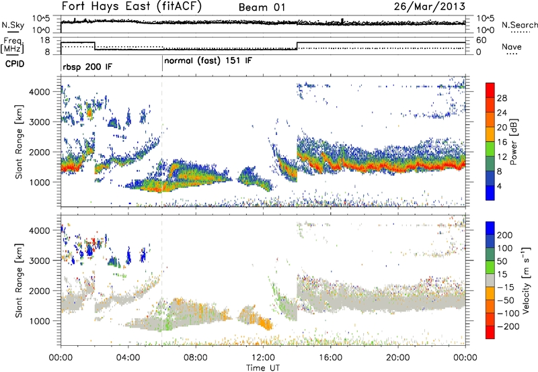Click the 'N.Search' legend label
This screenshot has height=372, width=538.
pyautogui.click(x=519, y=25)
